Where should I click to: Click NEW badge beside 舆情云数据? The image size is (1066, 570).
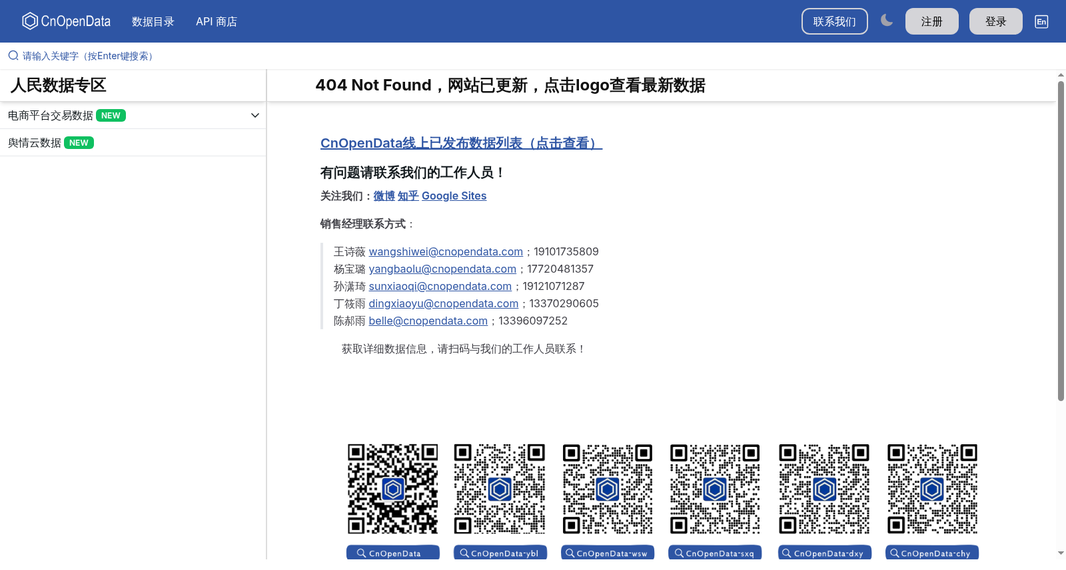coord(79,143)
